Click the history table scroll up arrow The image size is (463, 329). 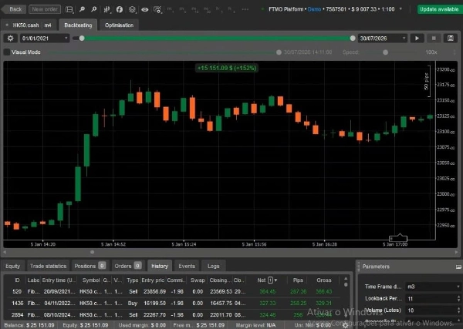pos(346,279)
